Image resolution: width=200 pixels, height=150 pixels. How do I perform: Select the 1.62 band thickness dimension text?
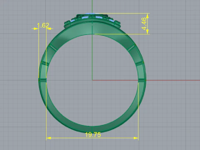[x=43, y=25]
